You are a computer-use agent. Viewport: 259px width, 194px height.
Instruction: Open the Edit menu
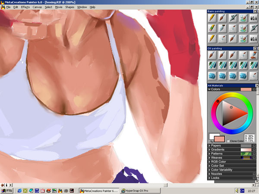click(16, 7)
